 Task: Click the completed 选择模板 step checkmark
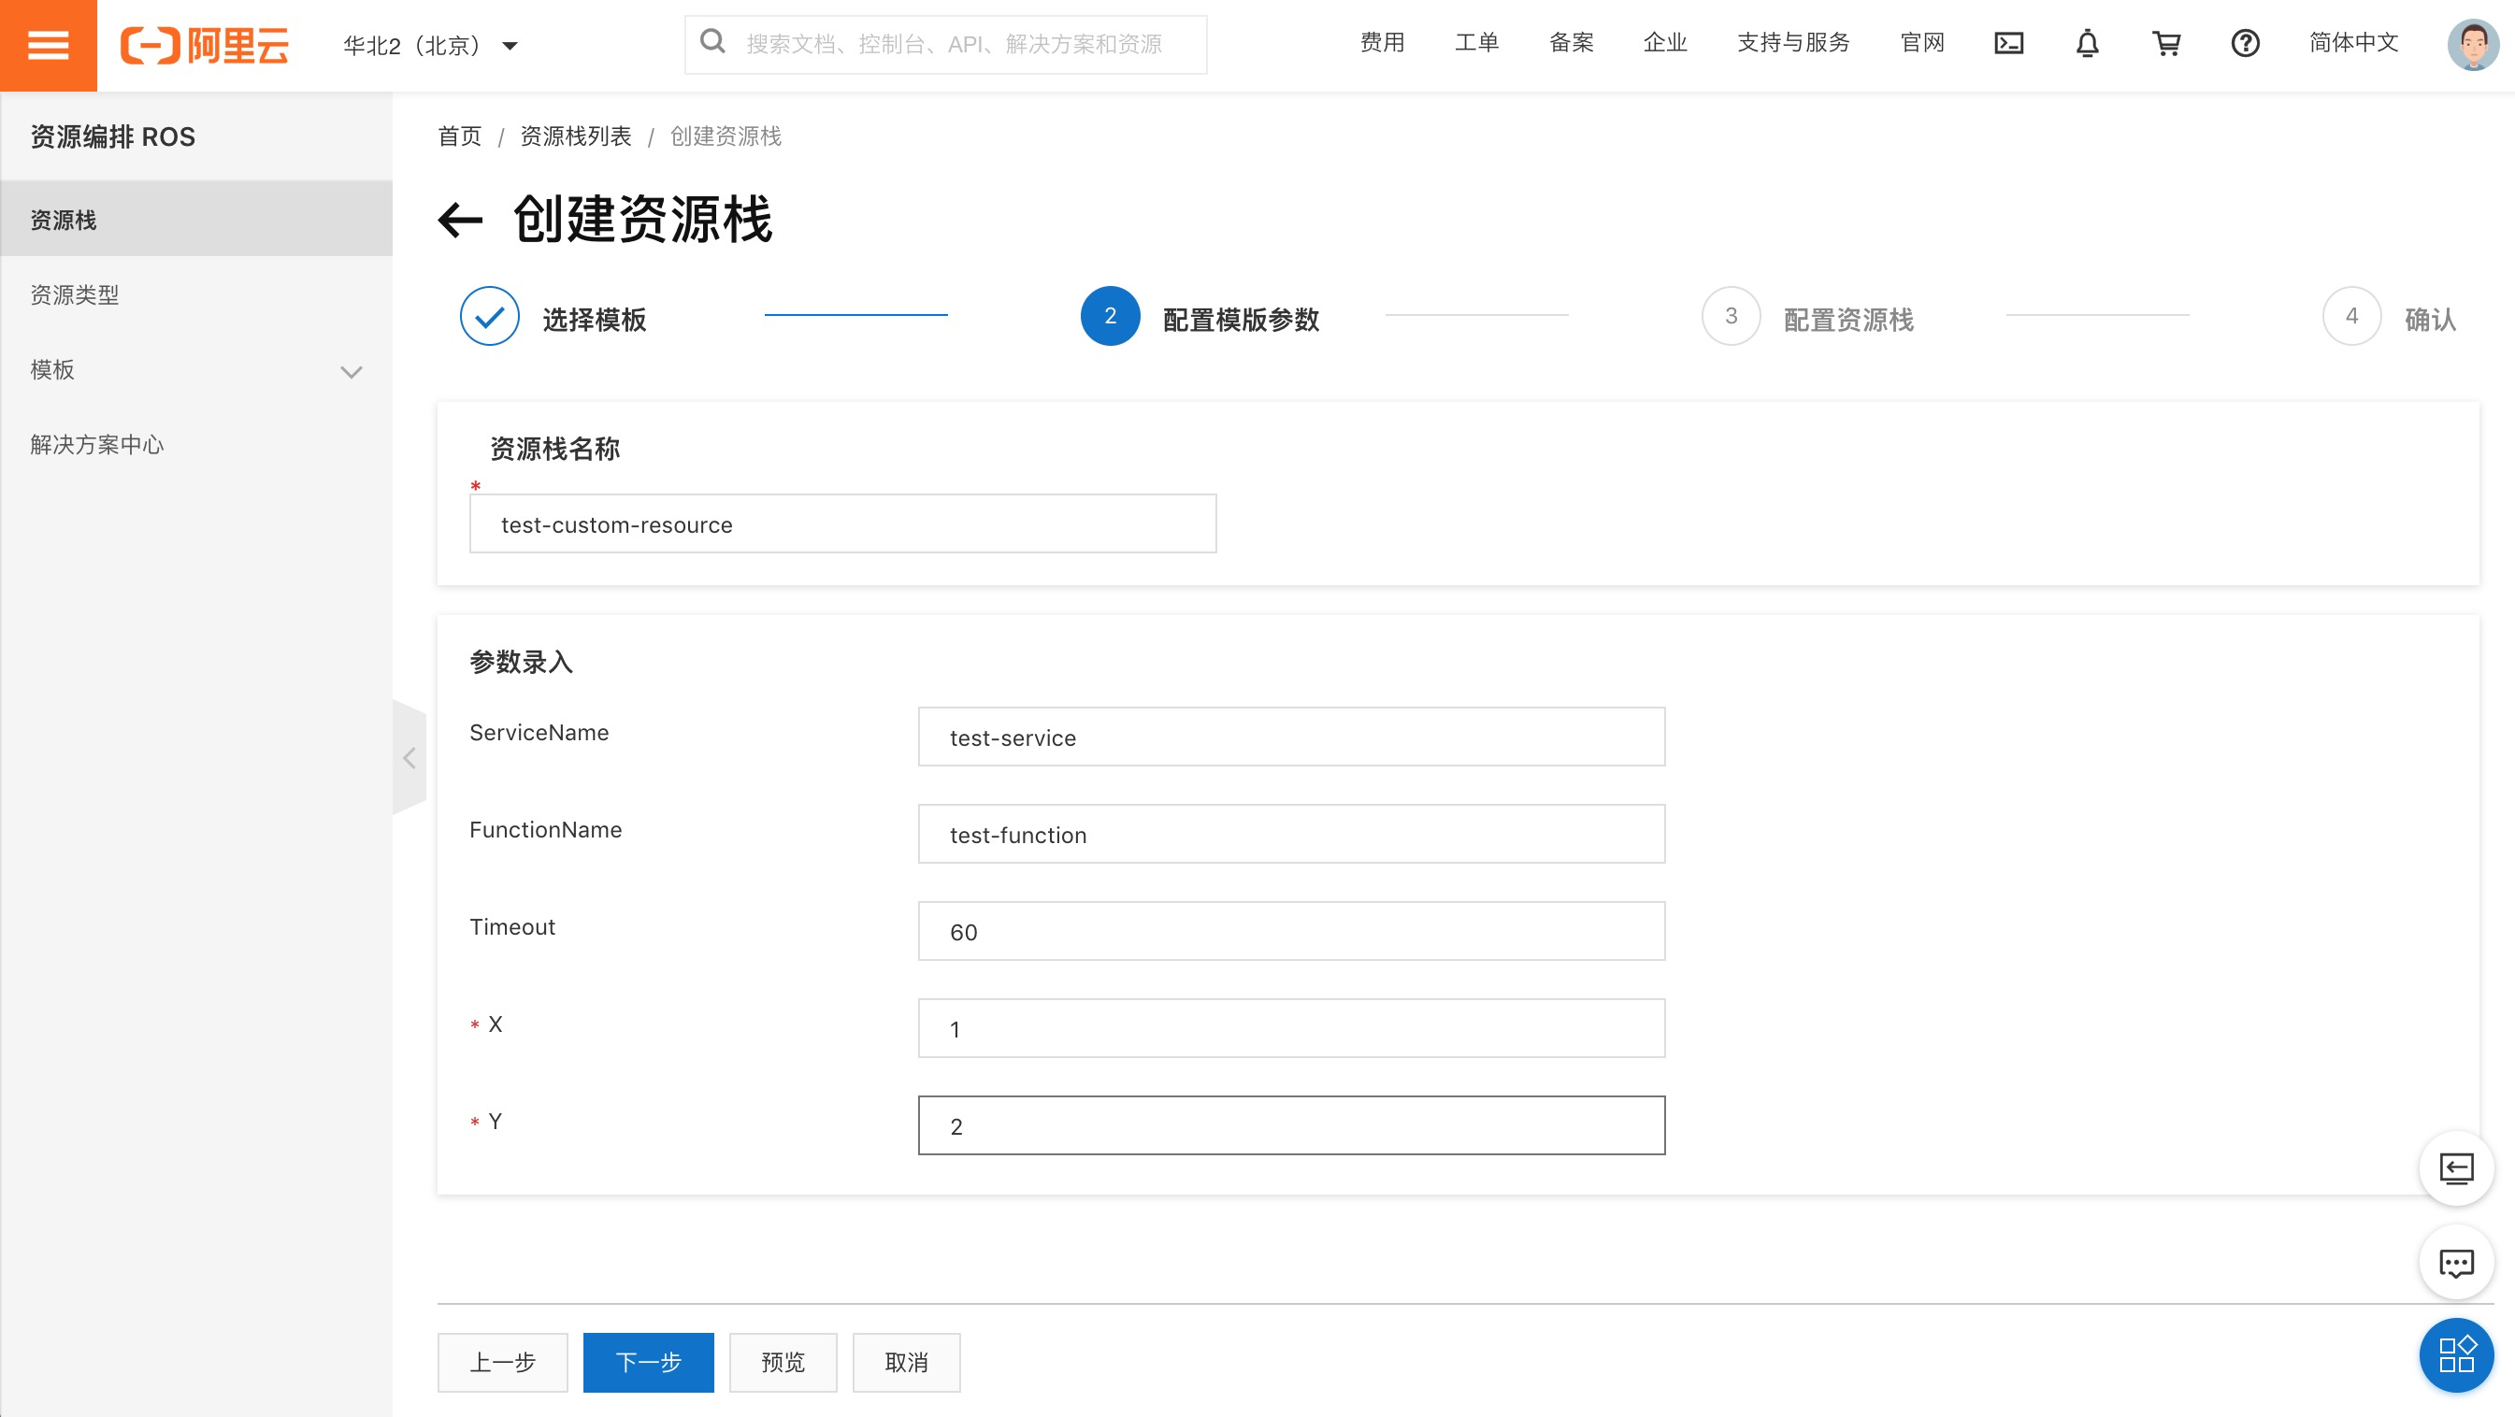(489, 316)
